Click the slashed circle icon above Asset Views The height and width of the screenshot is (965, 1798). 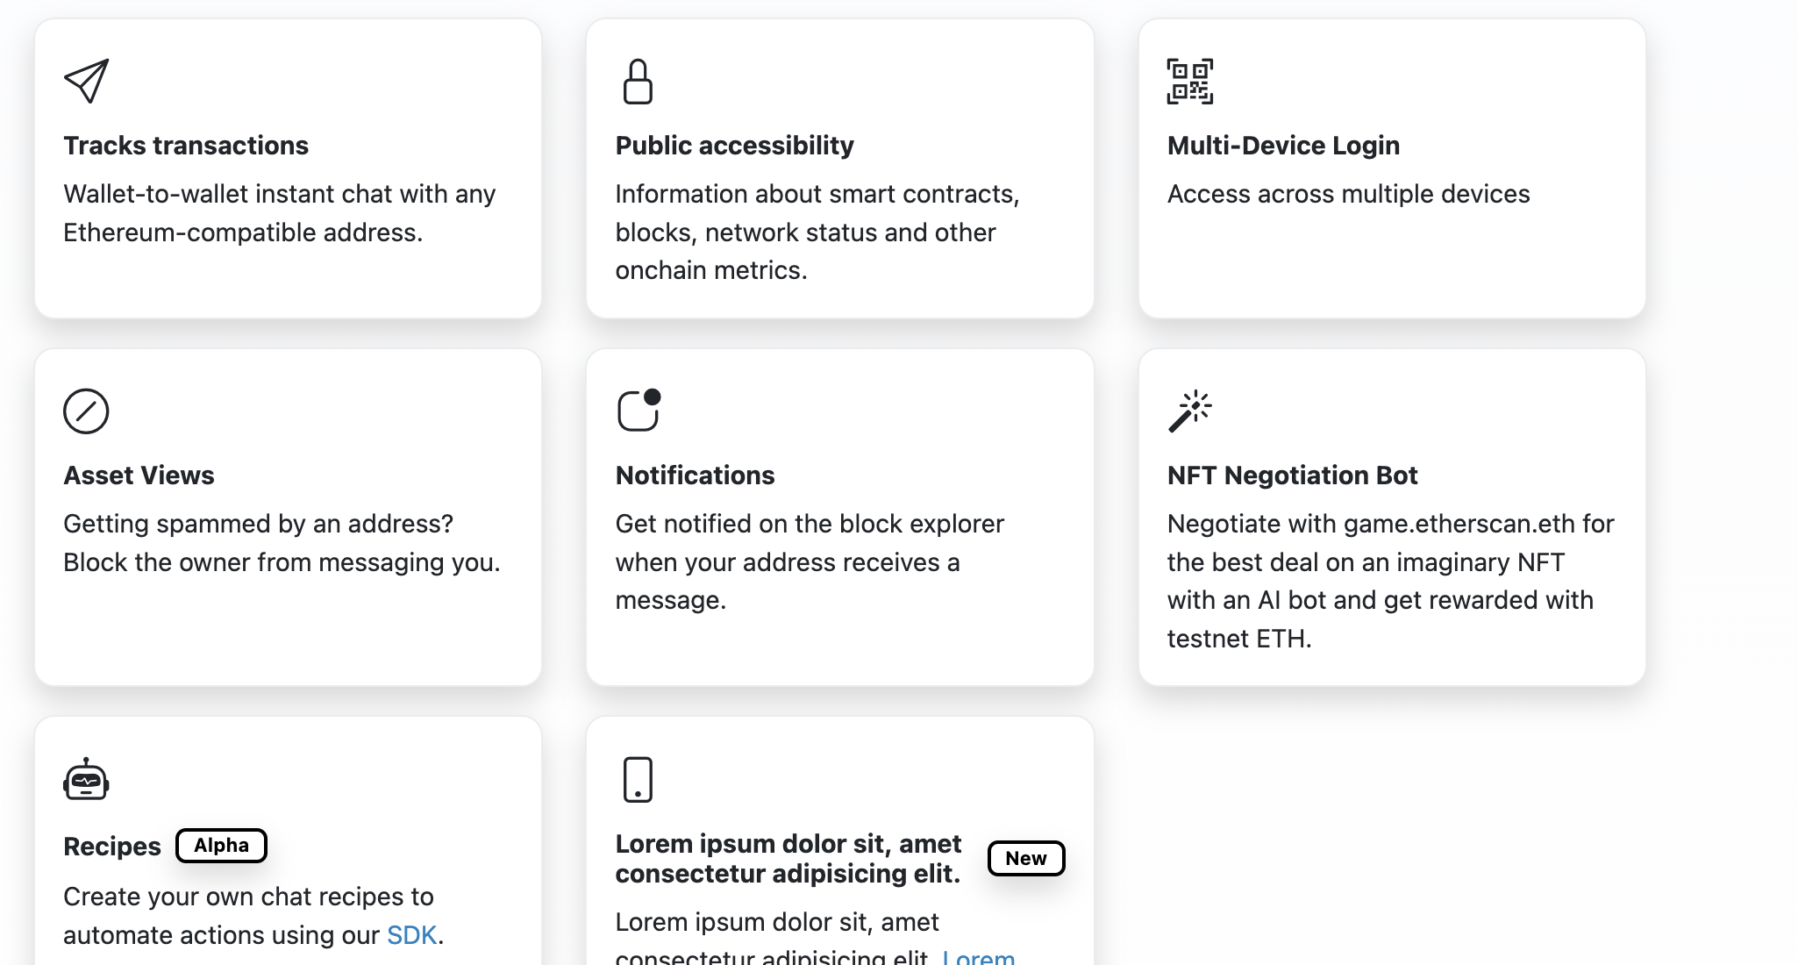click(x=86, y=411)
